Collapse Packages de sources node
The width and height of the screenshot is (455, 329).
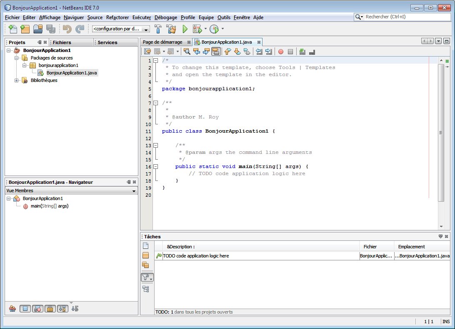(17, 58)
